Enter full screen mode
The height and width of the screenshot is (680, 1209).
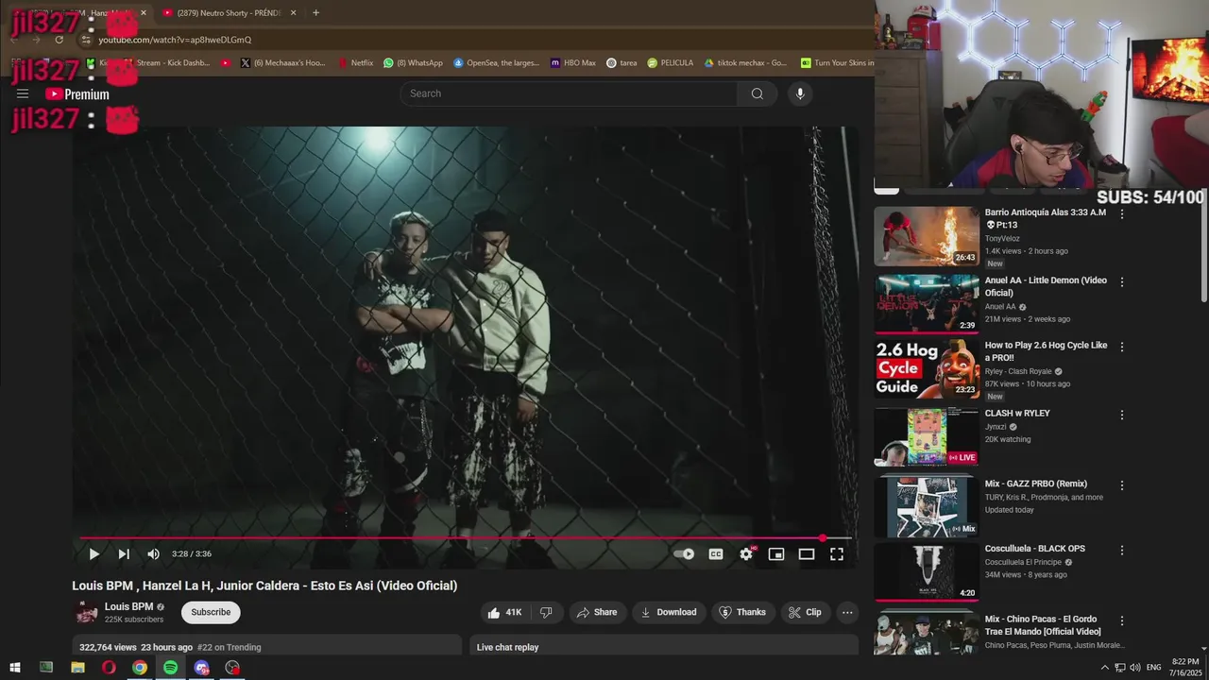pos(837,554)
